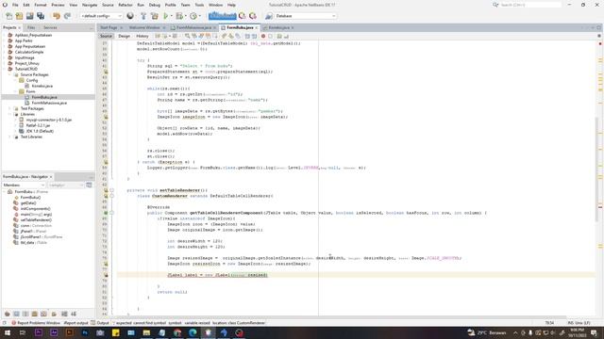Click the New Project toolbar icon

point(19,16)
